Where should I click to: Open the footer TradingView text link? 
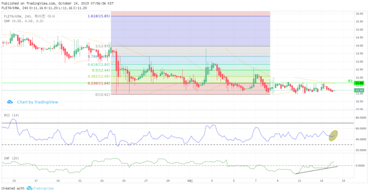[43, 188]
